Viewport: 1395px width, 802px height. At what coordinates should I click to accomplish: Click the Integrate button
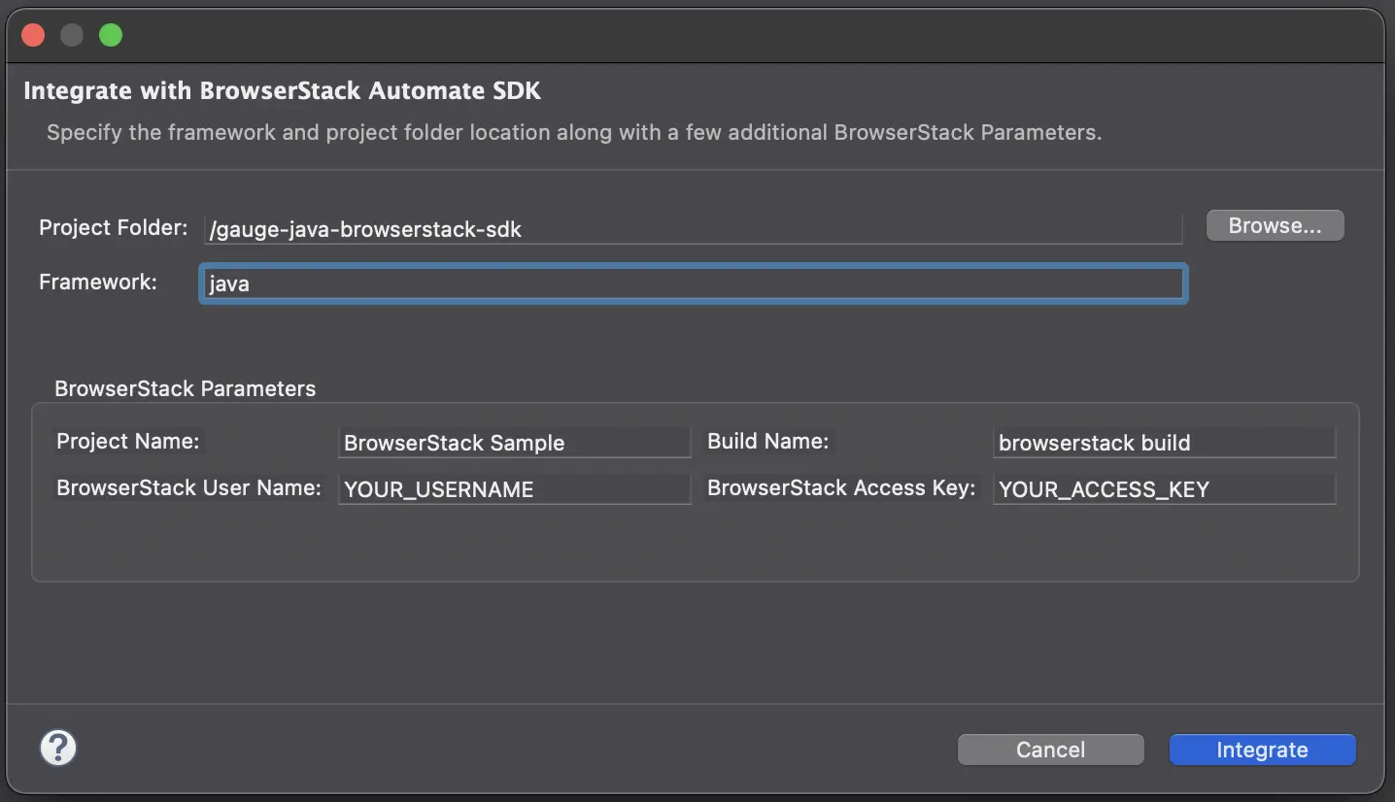click(x=1262, y=750)
